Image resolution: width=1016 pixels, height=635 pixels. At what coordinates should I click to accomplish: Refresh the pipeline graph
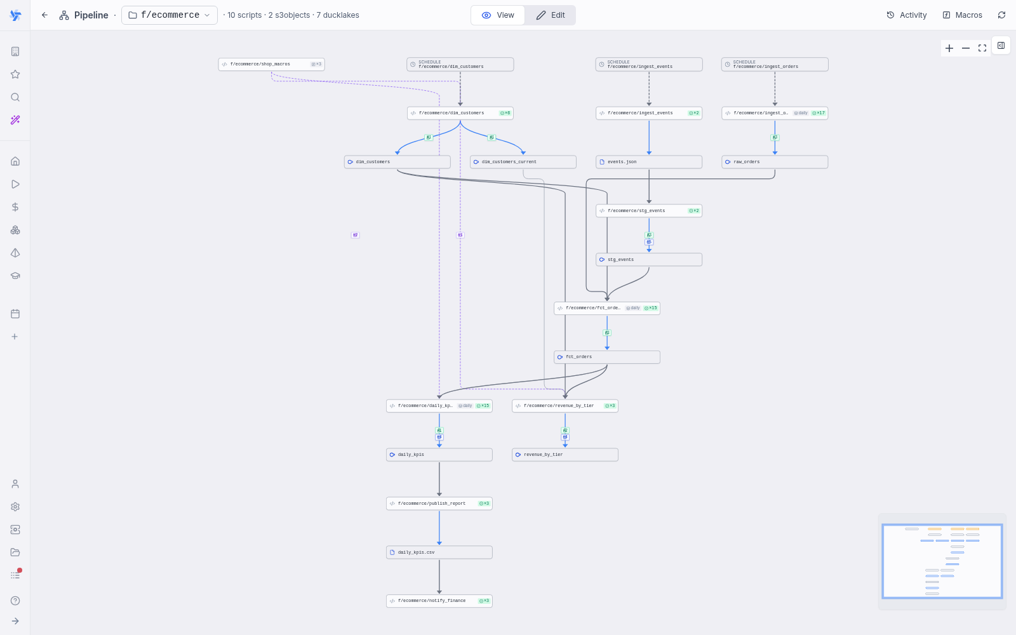1001,15
